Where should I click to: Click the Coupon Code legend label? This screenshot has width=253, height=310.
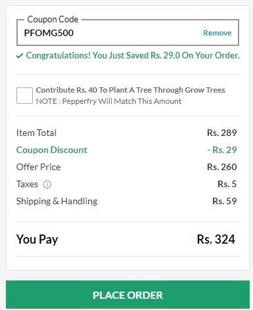click(x=53, y=19)
